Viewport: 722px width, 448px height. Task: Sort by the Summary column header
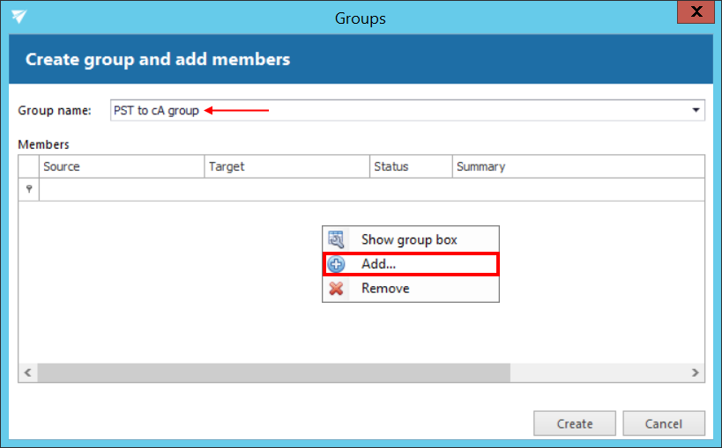pos(577,166)
